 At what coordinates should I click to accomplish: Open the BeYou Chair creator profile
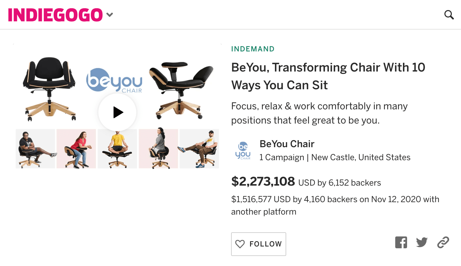click(x=287, y=144)
